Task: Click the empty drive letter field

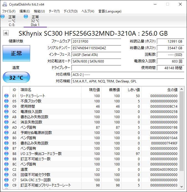Action: point(96,68)
